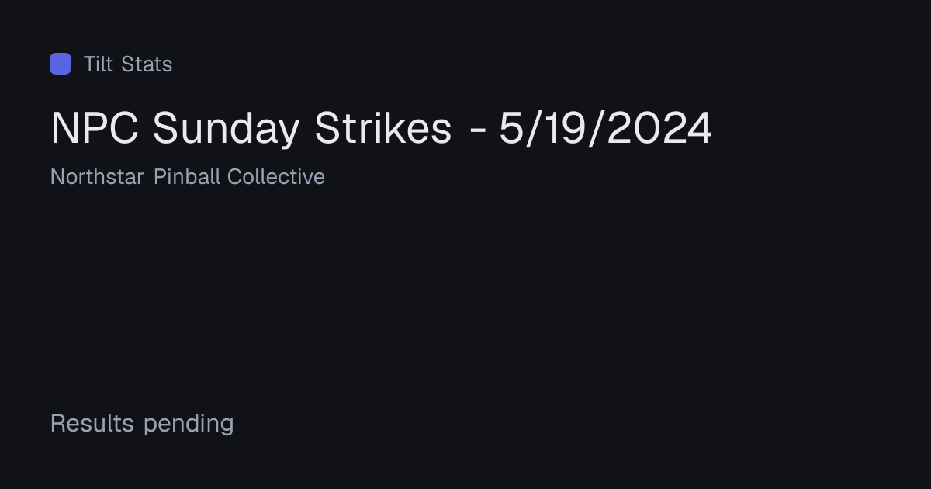Click the word Strikes in the heading
931x489 pixels.
(x=382, y=128)
